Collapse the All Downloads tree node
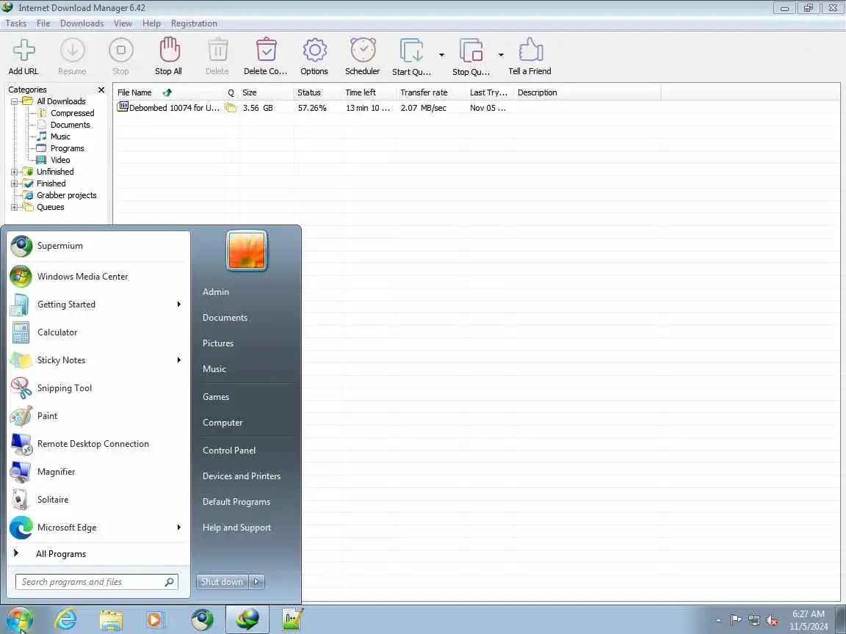846x634 pixels. 15,101
